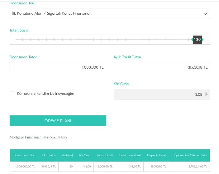Select the Kâr Oranı percentage field
The image size is (219, 174).
click(162, 94)
